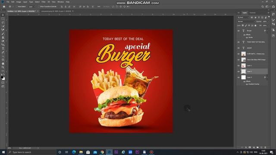Open the Normal blend mode dropdown
276x155 pixels.
click(246, 22)
